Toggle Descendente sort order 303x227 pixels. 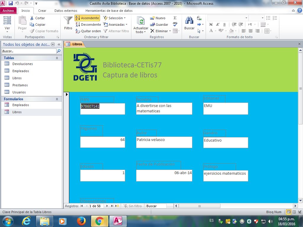(88, 25)
